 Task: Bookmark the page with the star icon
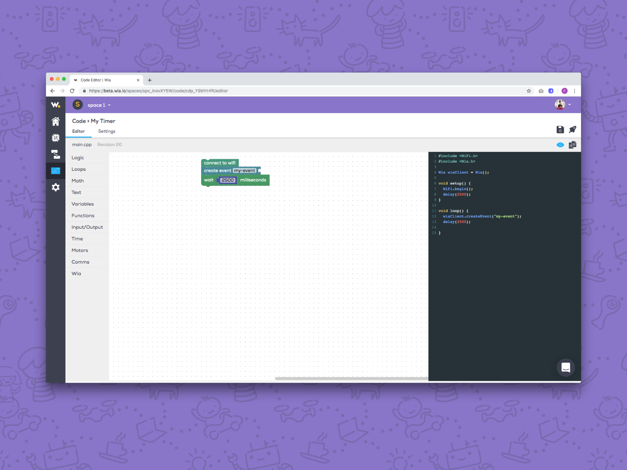pyautogui.click(x=529, y=90)
